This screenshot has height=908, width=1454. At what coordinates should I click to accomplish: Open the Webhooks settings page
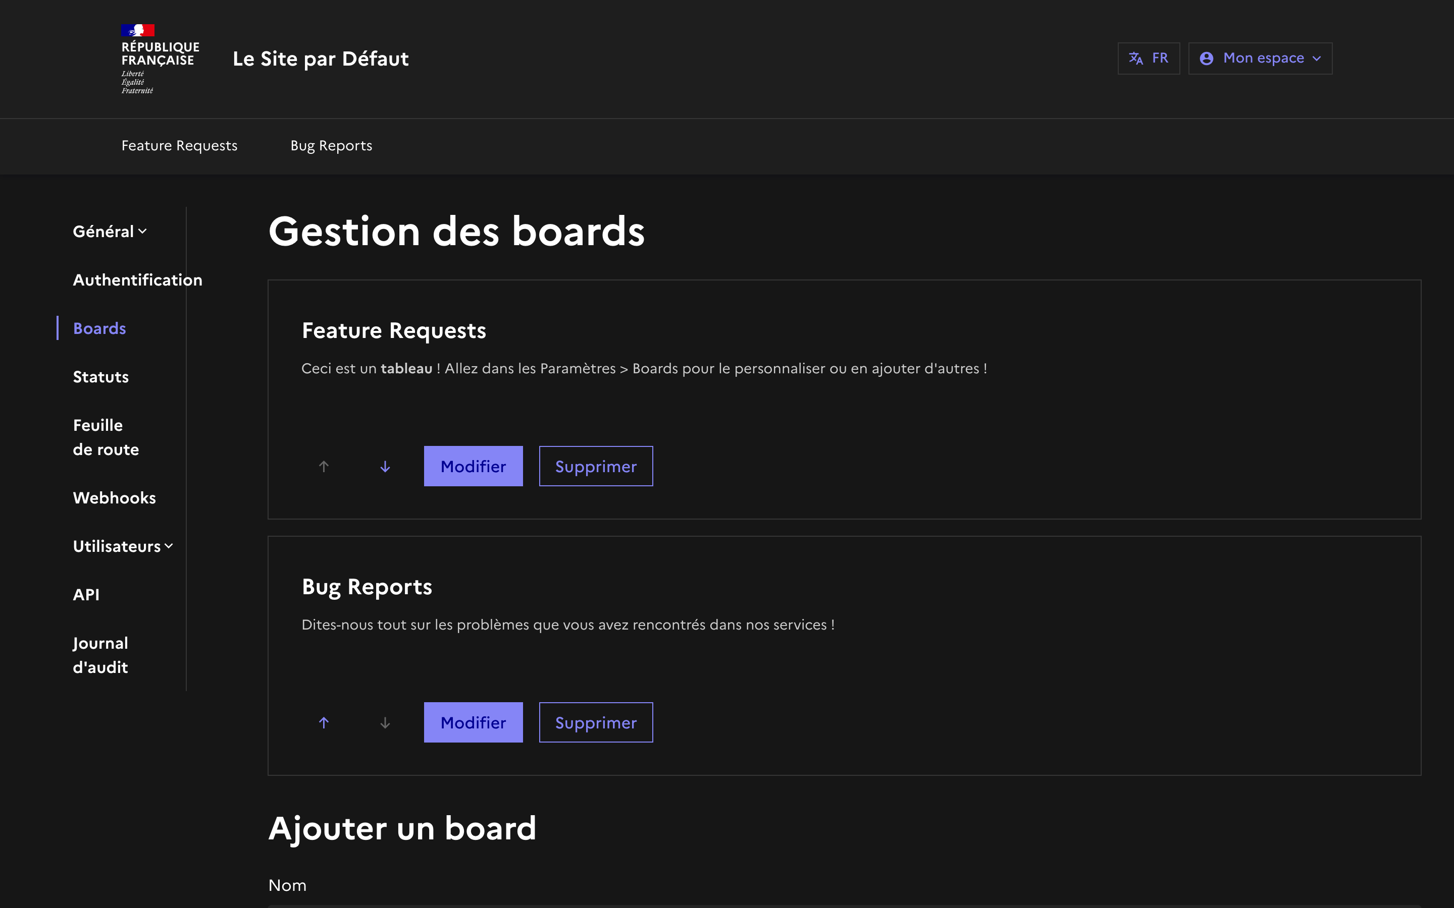point(114,498)
